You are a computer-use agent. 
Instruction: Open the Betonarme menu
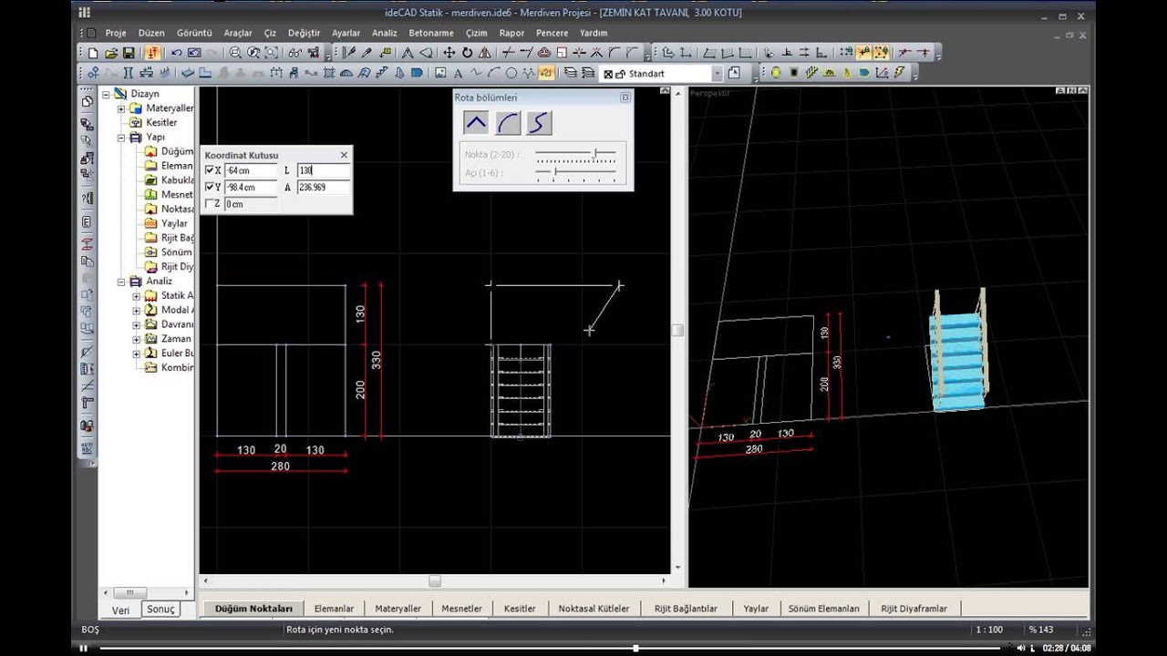click(x=431, y=33)
